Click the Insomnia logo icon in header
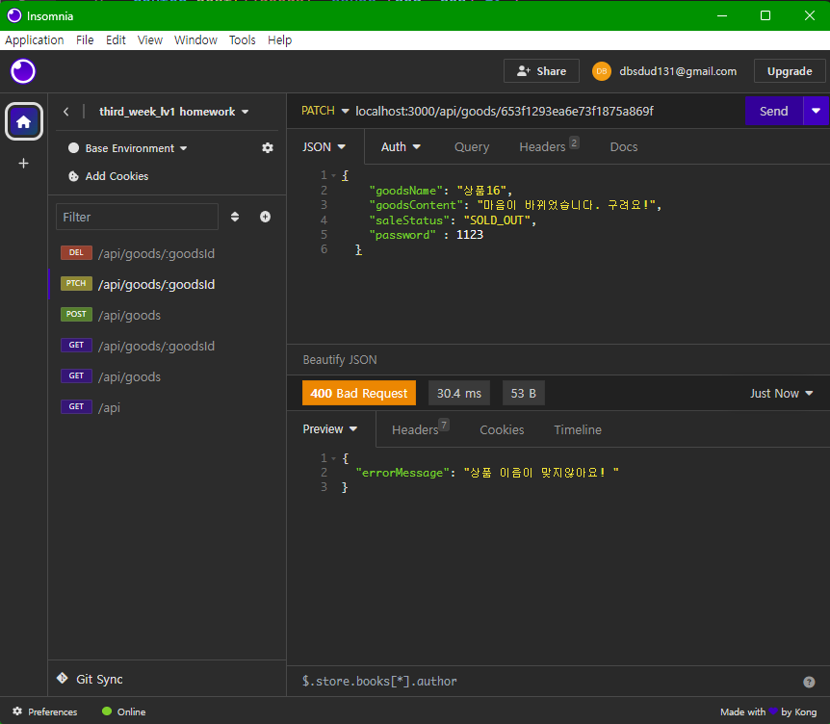Viewport: 830px width, 724px height. click(23, 71)
